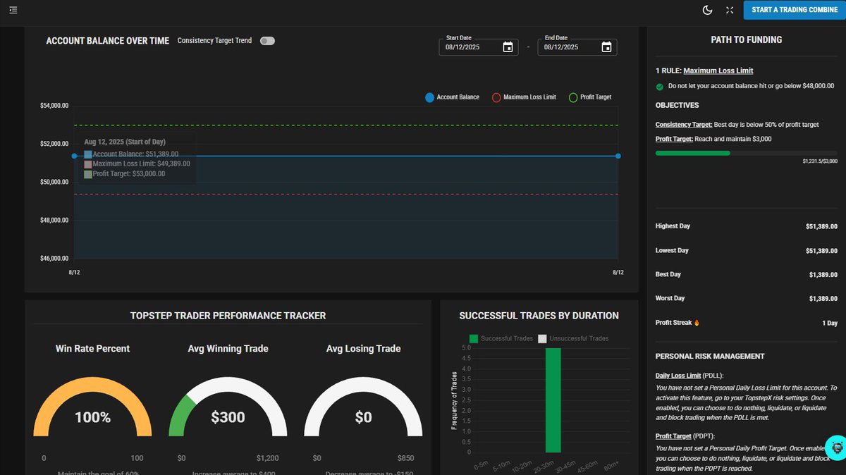
Task: Toggle Unsuccessful Trades legend item
Action: coord(573,339)
